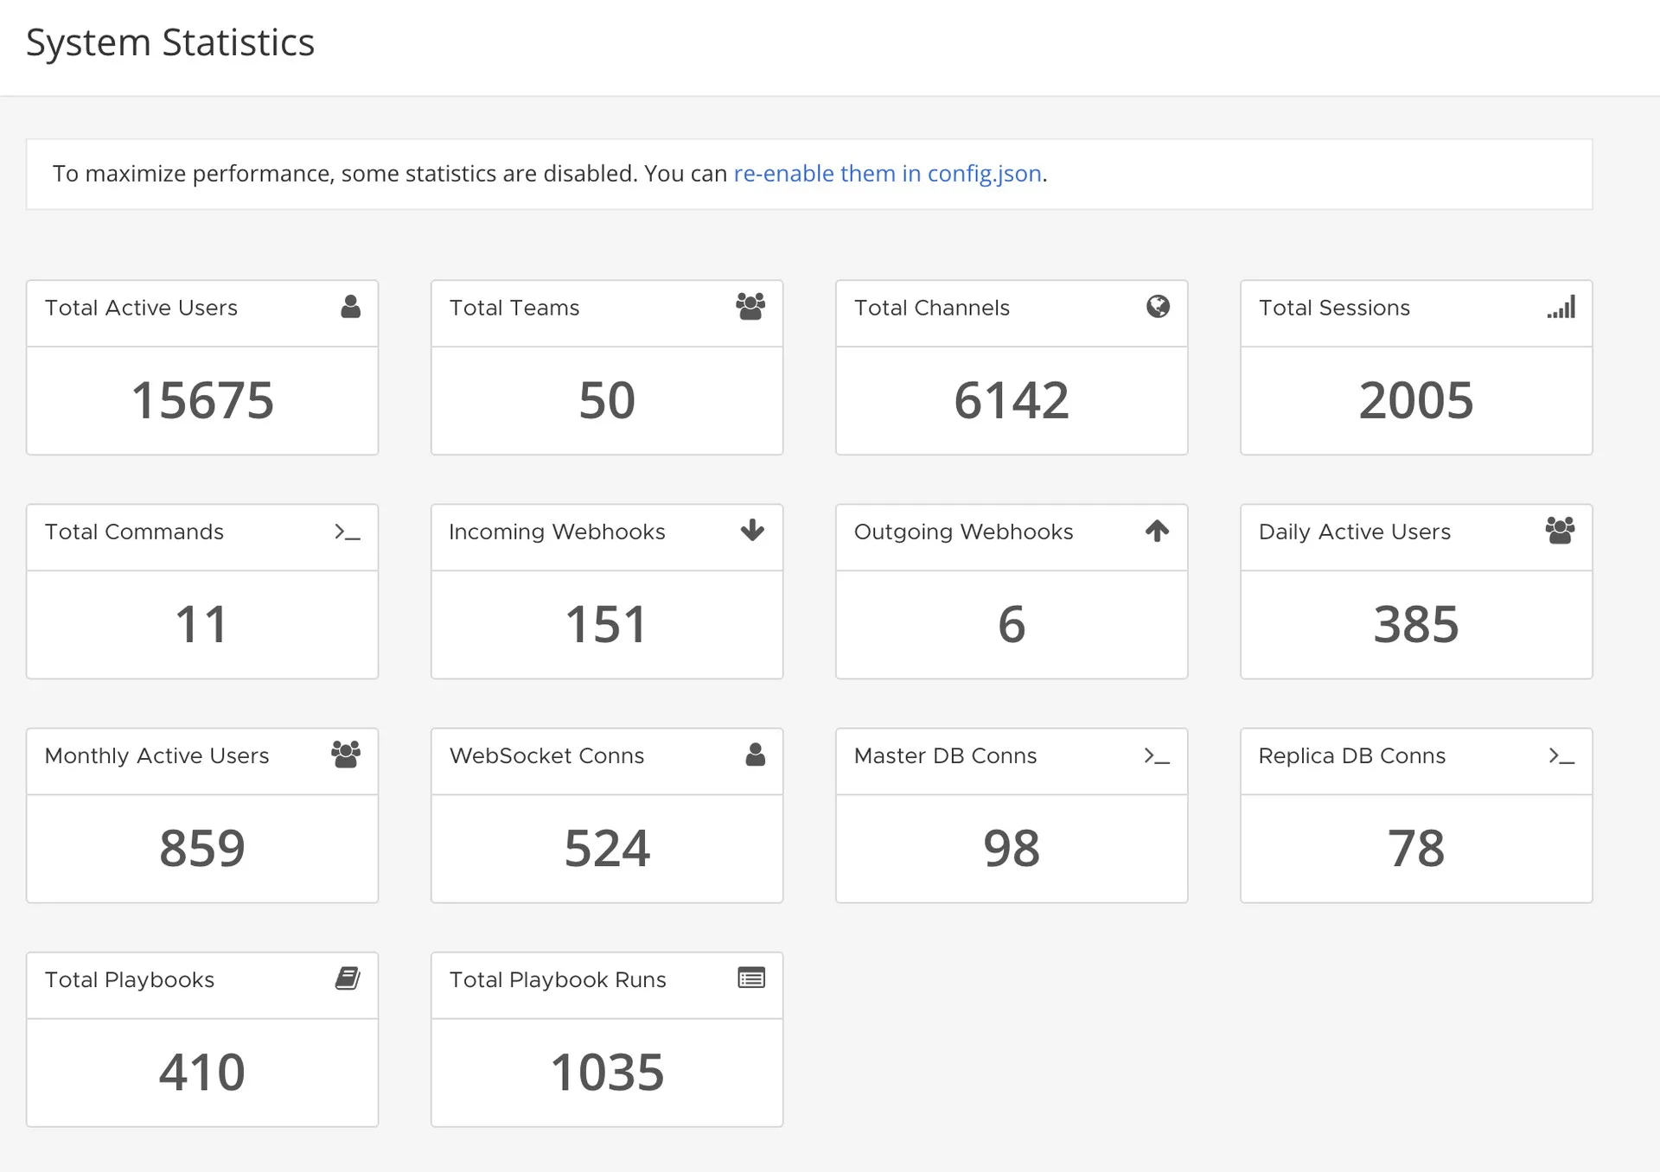The image size is (1660, 1172).
Task: Select the Master DB Conns value 98
Action: 1012,848
